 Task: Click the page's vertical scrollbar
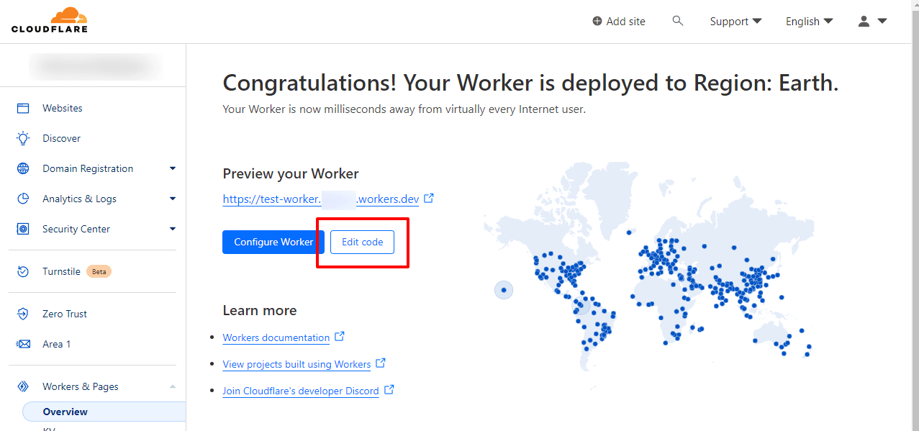point(915,216)
